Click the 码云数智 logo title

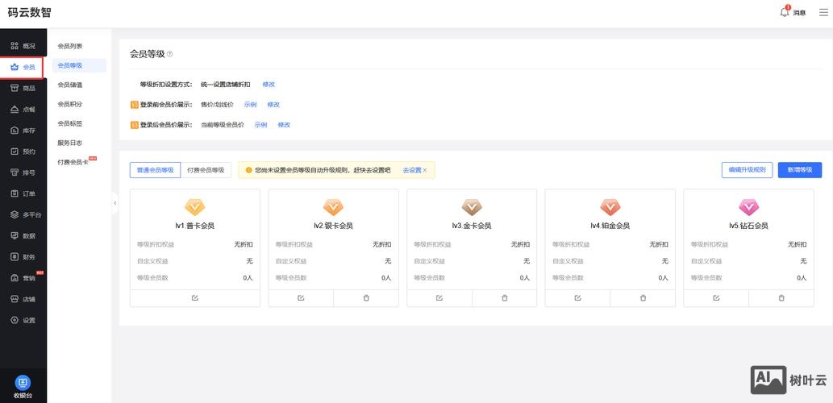point(30,13)
